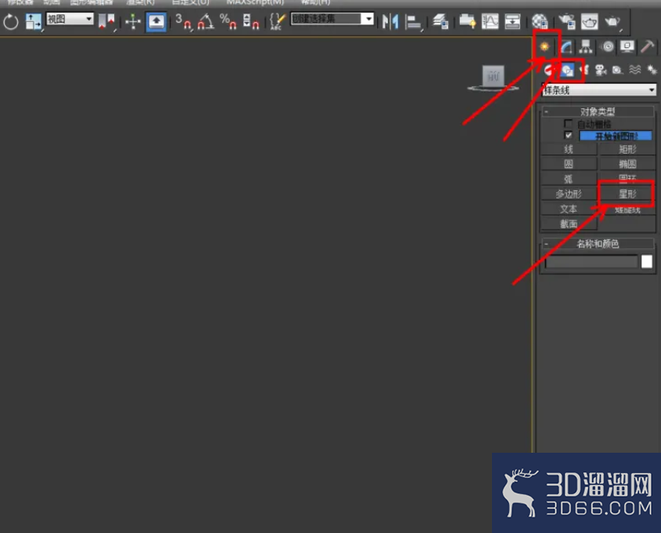The image size is (661, 533).
Task: Open the MAXScript(M) menu
Action: pos(255,2)
